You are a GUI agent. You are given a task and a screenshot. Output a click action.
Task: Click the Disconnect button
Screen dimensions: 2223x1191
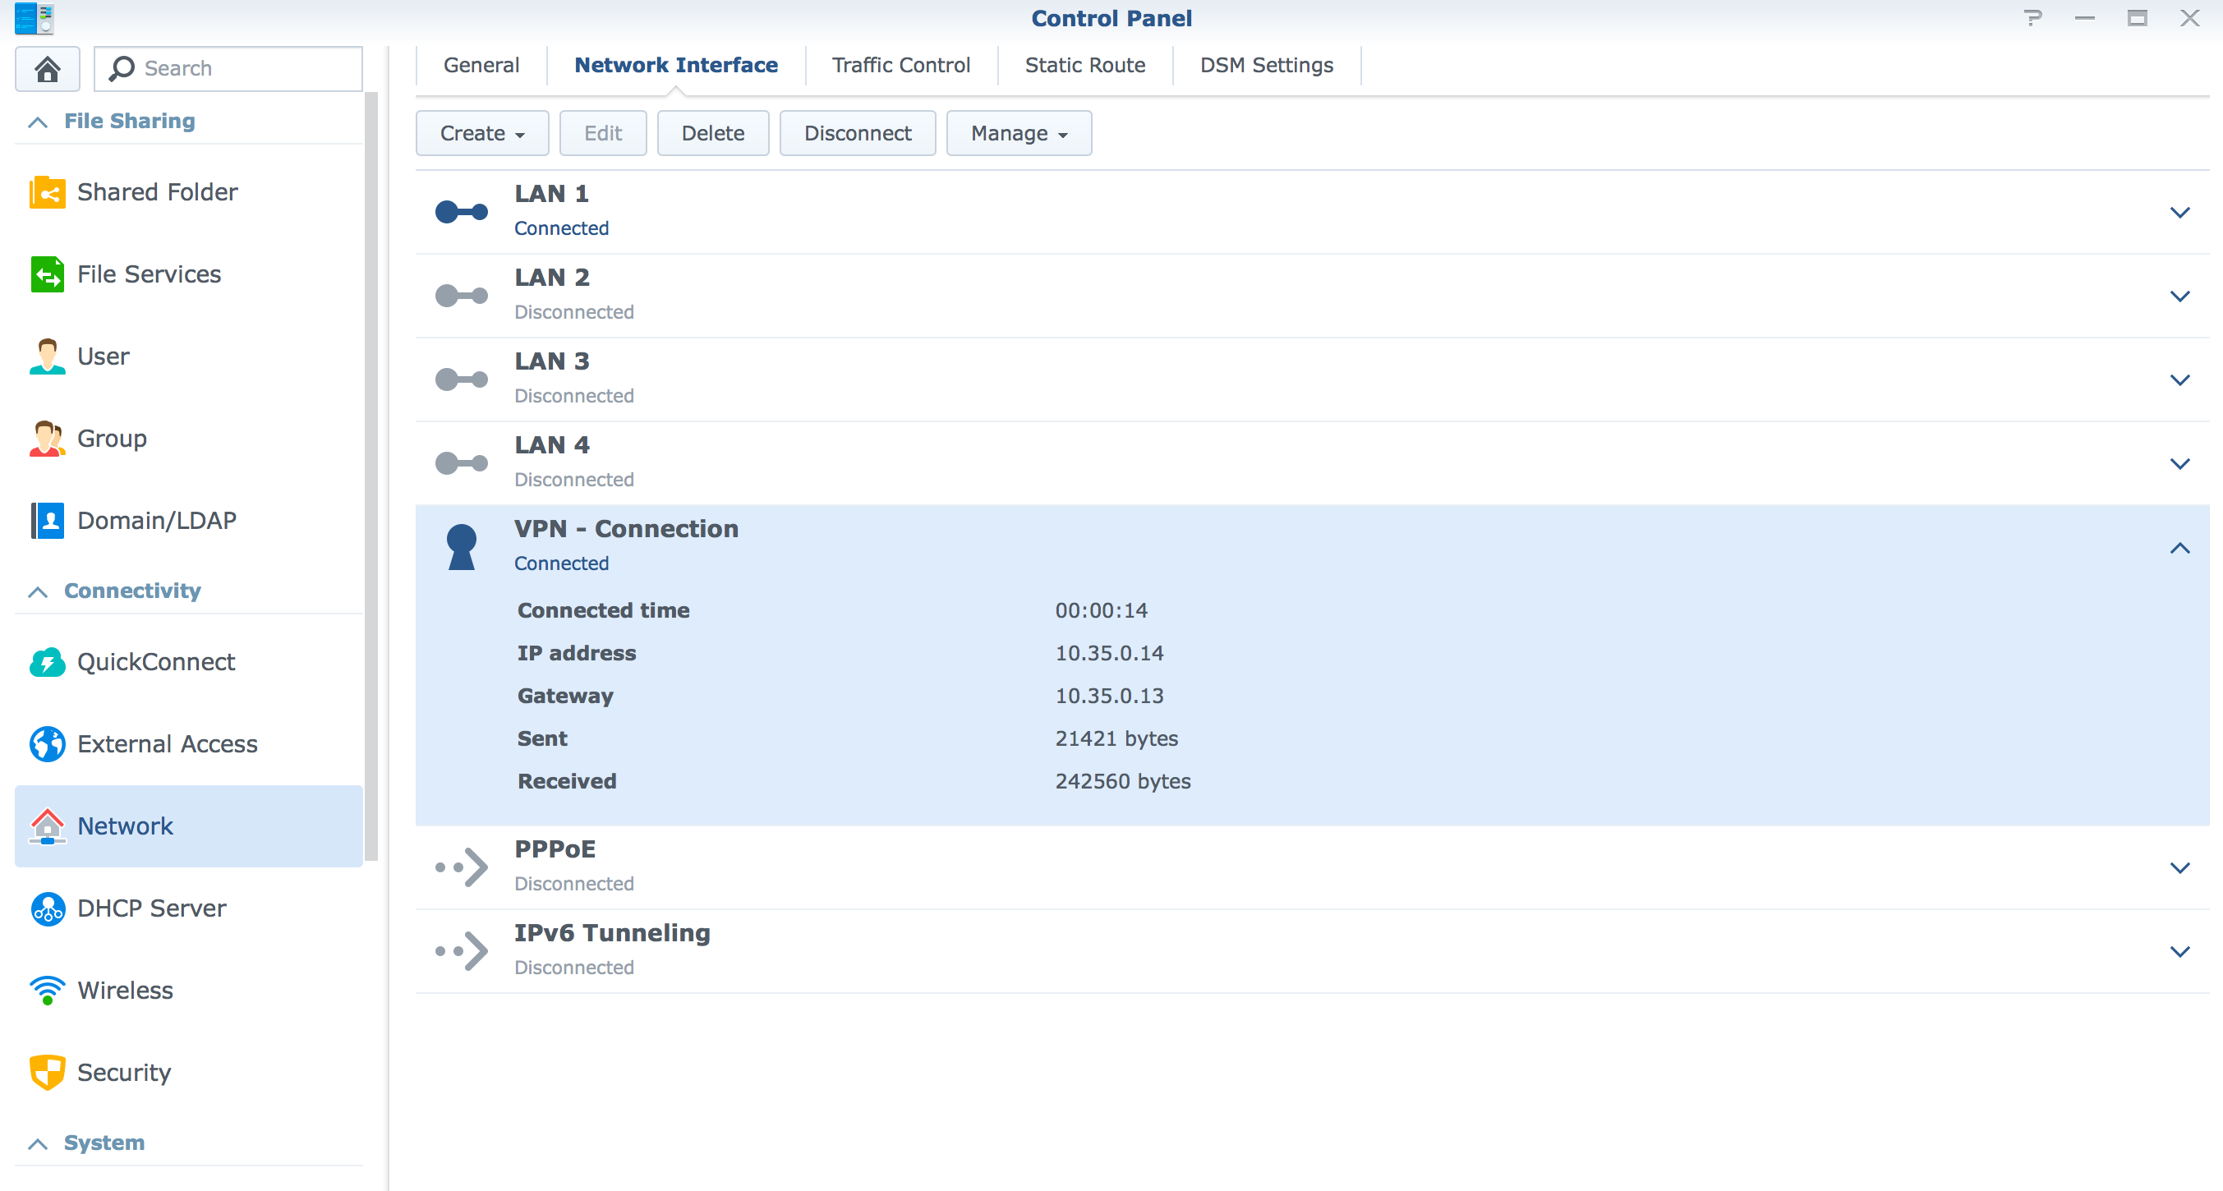coord(858,133)
